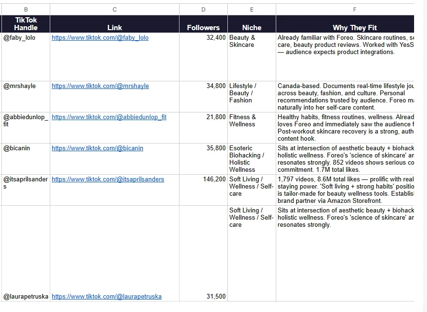Select the '@itsaprilsanders' handle cell
This screenshot has width=427, height=312.
[x=26, y=190]
